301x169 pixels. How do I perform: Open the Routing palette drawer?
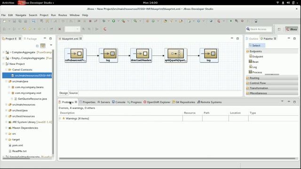pos(272,78)
